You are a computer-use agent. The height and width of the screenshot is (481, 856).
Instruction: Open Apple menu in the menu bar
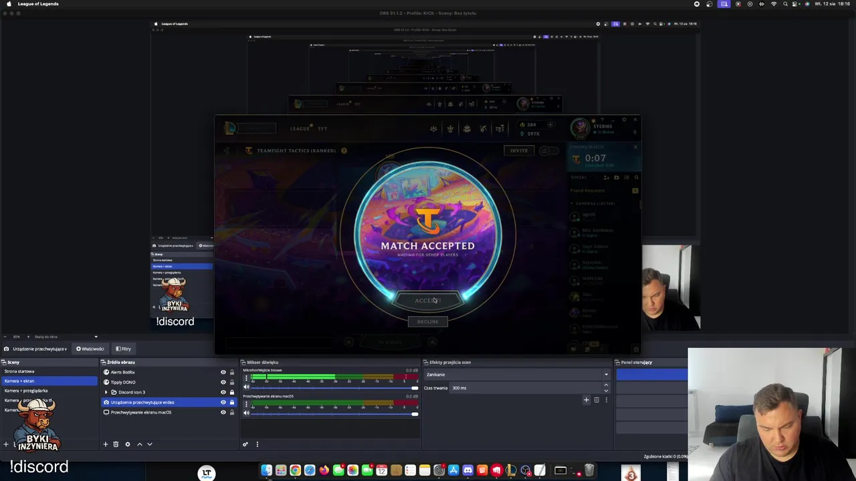point(9,4)
